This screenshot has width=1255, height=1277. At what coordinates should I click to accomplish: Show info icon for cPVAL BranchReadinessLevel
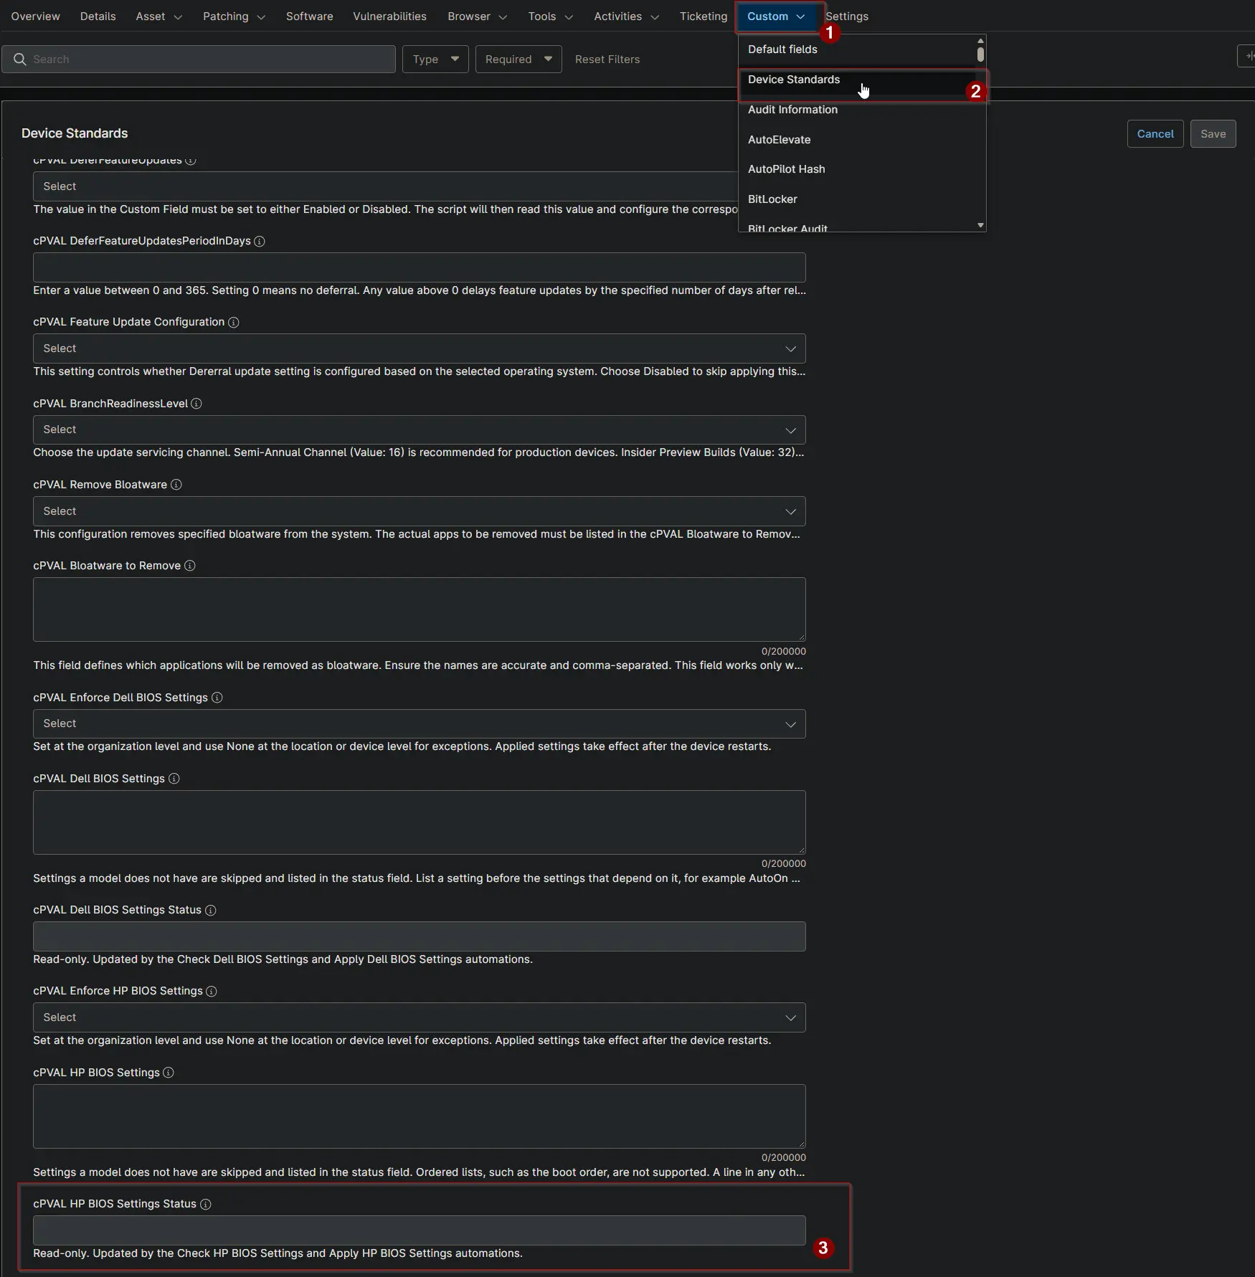(196, 404)
